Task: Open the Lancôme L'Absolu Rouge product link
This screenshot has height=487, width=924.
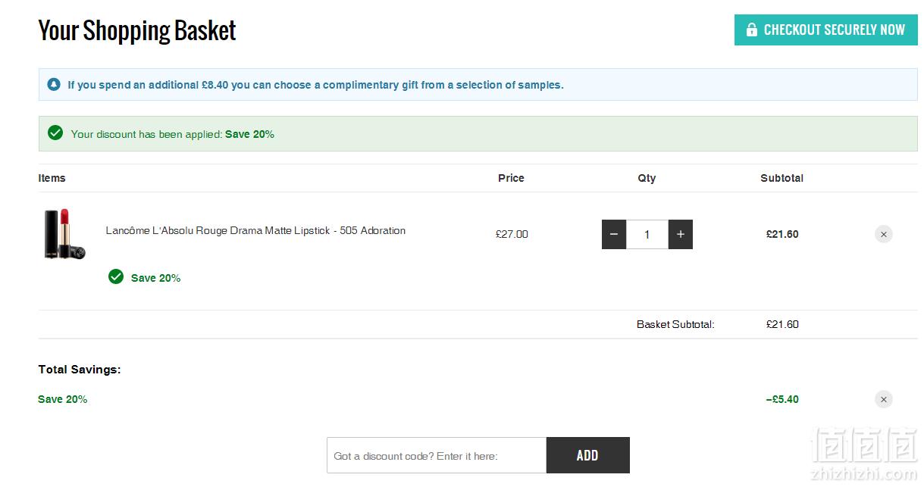Action: [255, 230]
